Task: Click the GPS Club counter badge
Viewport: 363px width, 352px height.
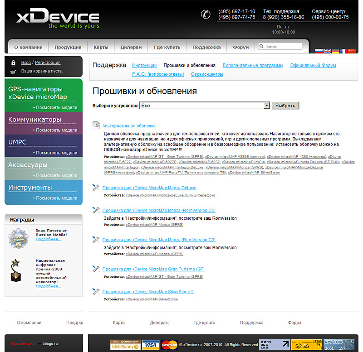Action: tap(339, 345)
